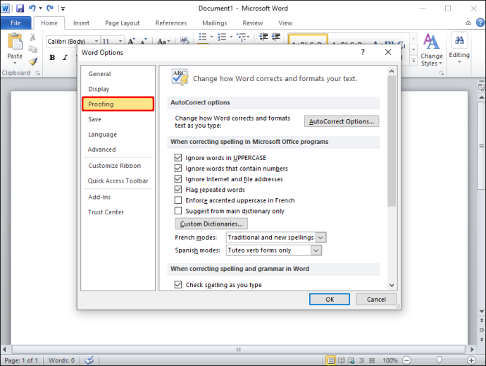Image resolution: width=486 pixels, height=366 pixels.
Task: Click the Paste clipboard icon
Action: click(15, 42)
